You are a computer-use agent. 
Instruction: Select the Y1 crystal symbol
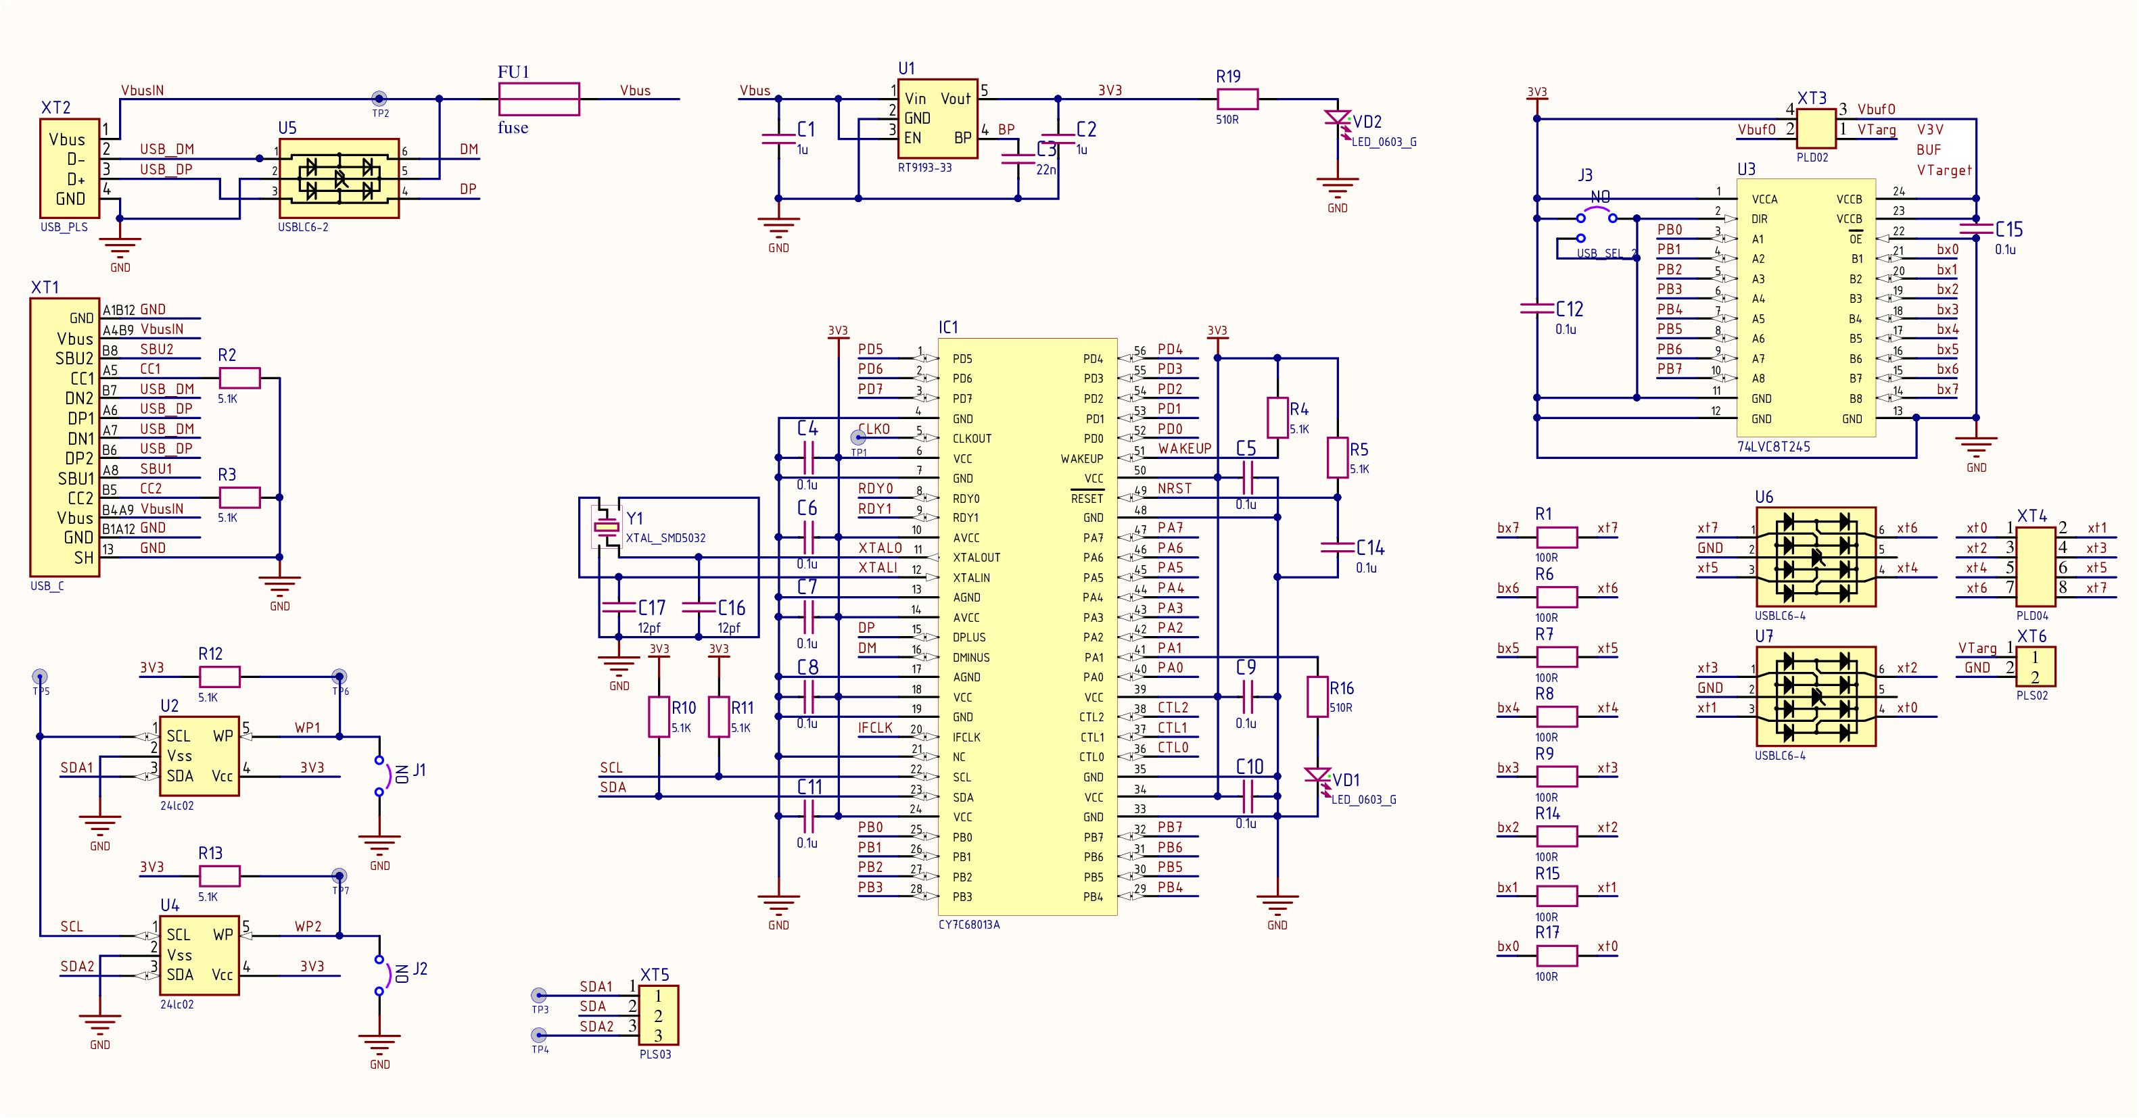[x=606, y=527]
